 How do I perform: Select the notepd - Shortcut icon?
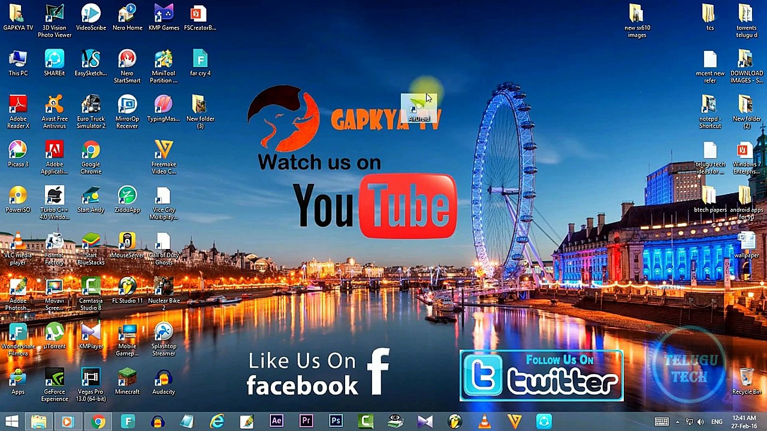[x=710, y=112]
